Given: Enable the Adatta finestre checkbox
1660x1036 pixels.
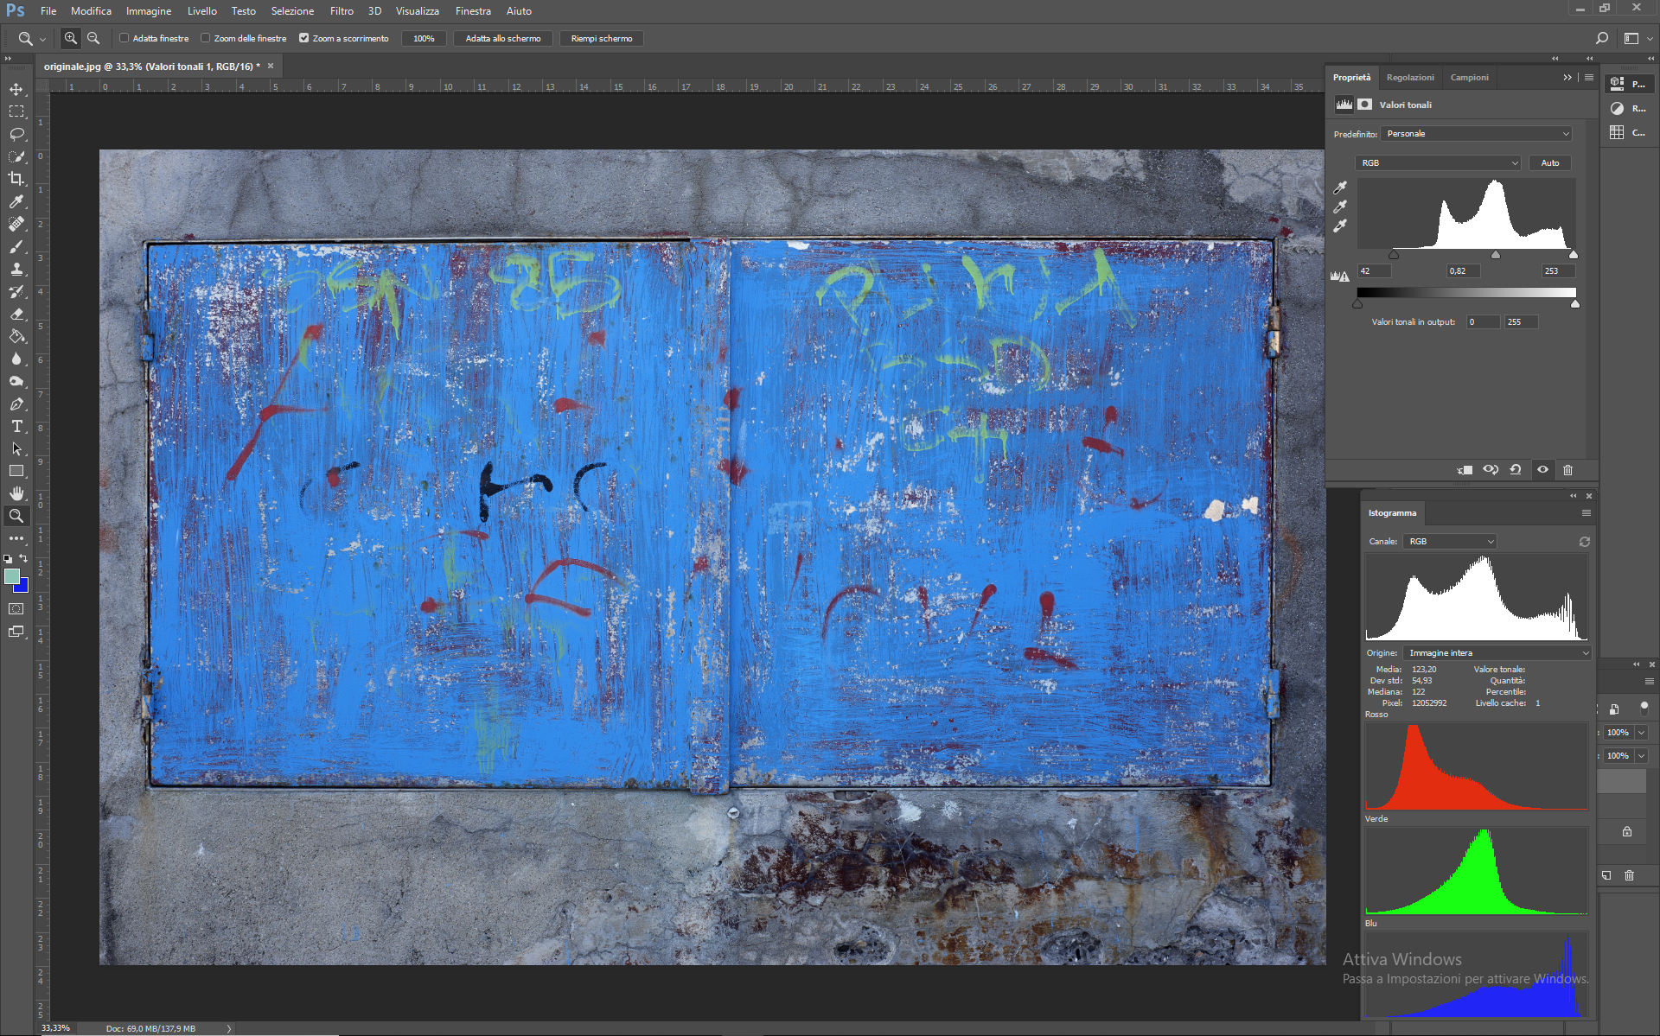Looking at the screenshot, I should tap(124, 38).
